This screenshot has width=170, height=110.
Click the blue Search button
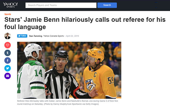[x=107, y=5]
